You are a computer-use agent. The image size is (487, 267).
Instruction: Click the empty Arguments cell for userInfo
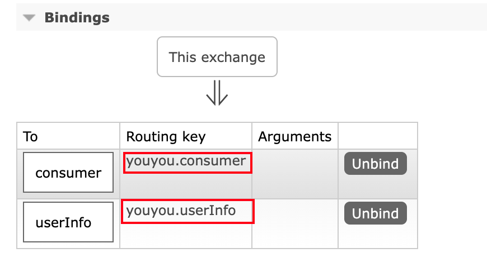pyautogui.click(x=294, y=223)
